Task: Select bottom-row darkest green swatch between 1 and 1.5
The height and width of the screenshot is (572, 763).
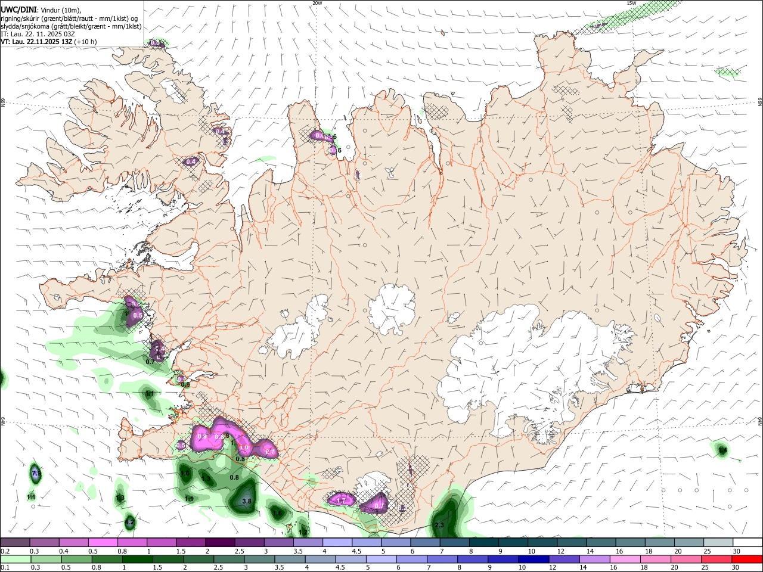Action: (138, 559)
